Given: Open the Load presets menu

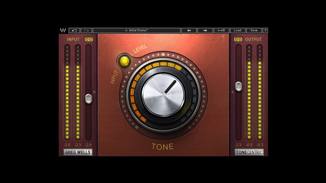Looking at the screenshot, I should 238,30.
